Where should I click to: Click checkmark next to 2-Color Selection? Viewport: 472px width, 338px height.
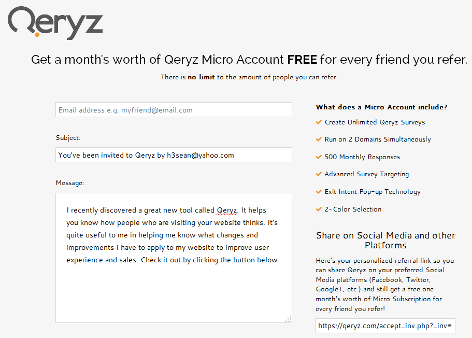click(319, 209)
